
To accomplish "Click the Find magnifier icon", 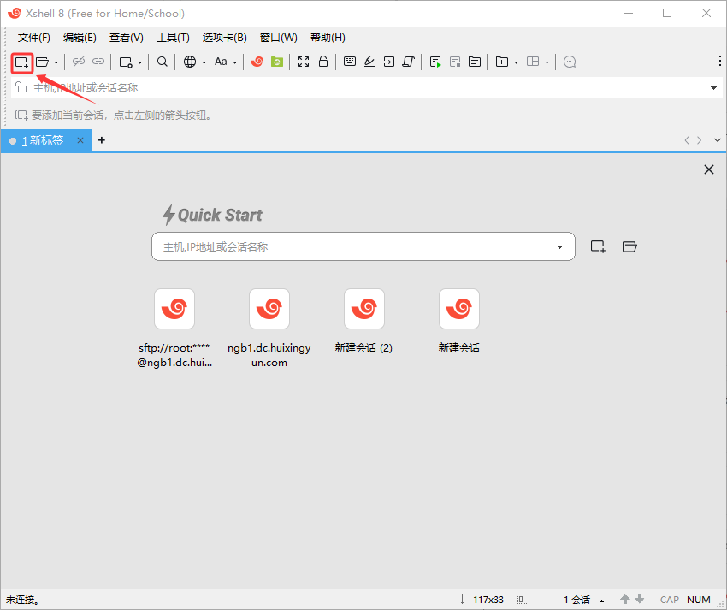I will [162, 62].
